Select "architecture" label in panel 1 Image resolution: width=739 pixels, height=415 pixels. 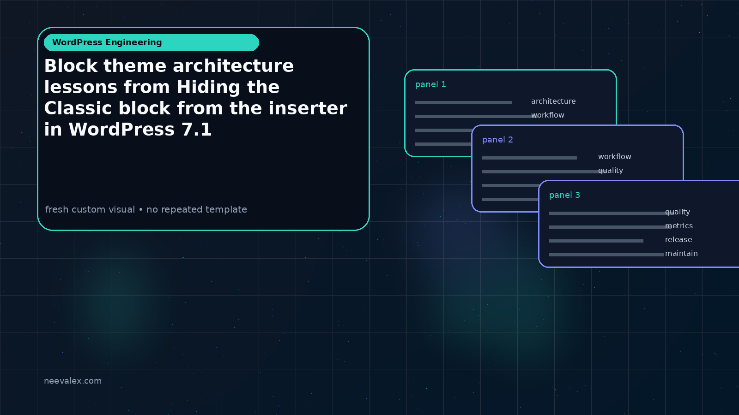(x=553, y=101)
